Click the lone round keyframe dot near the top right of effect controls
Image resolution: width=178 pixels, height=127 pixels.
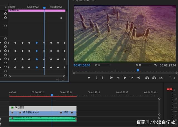61,18
